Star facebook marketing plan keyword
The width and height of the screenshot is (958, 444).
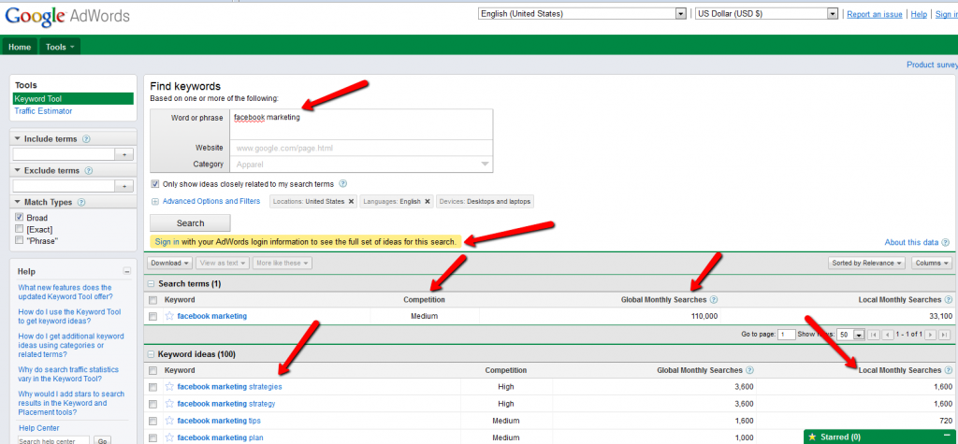169,437
